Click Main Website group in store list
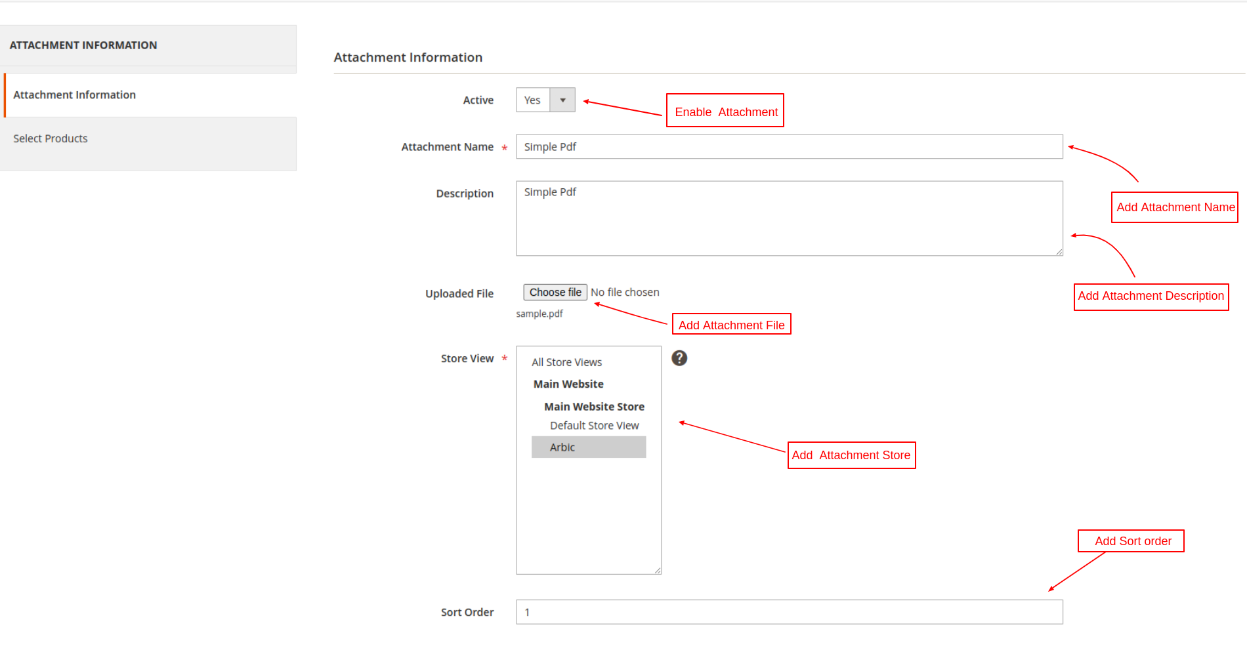This screenshot has width=1247, height=656. pyautogui.click(x=568, y=384)
